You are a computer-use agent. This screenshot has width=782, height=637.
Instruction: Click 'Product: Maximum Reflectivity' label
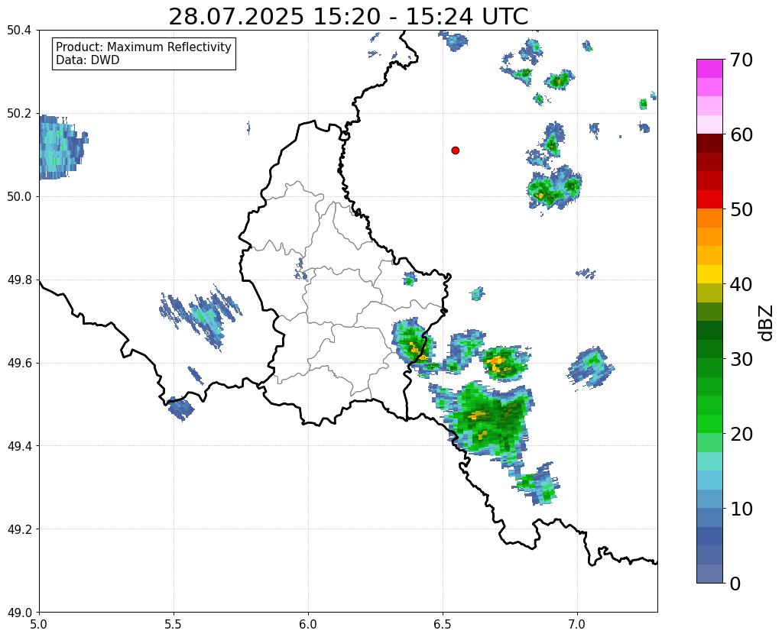(x=144, y=47)
